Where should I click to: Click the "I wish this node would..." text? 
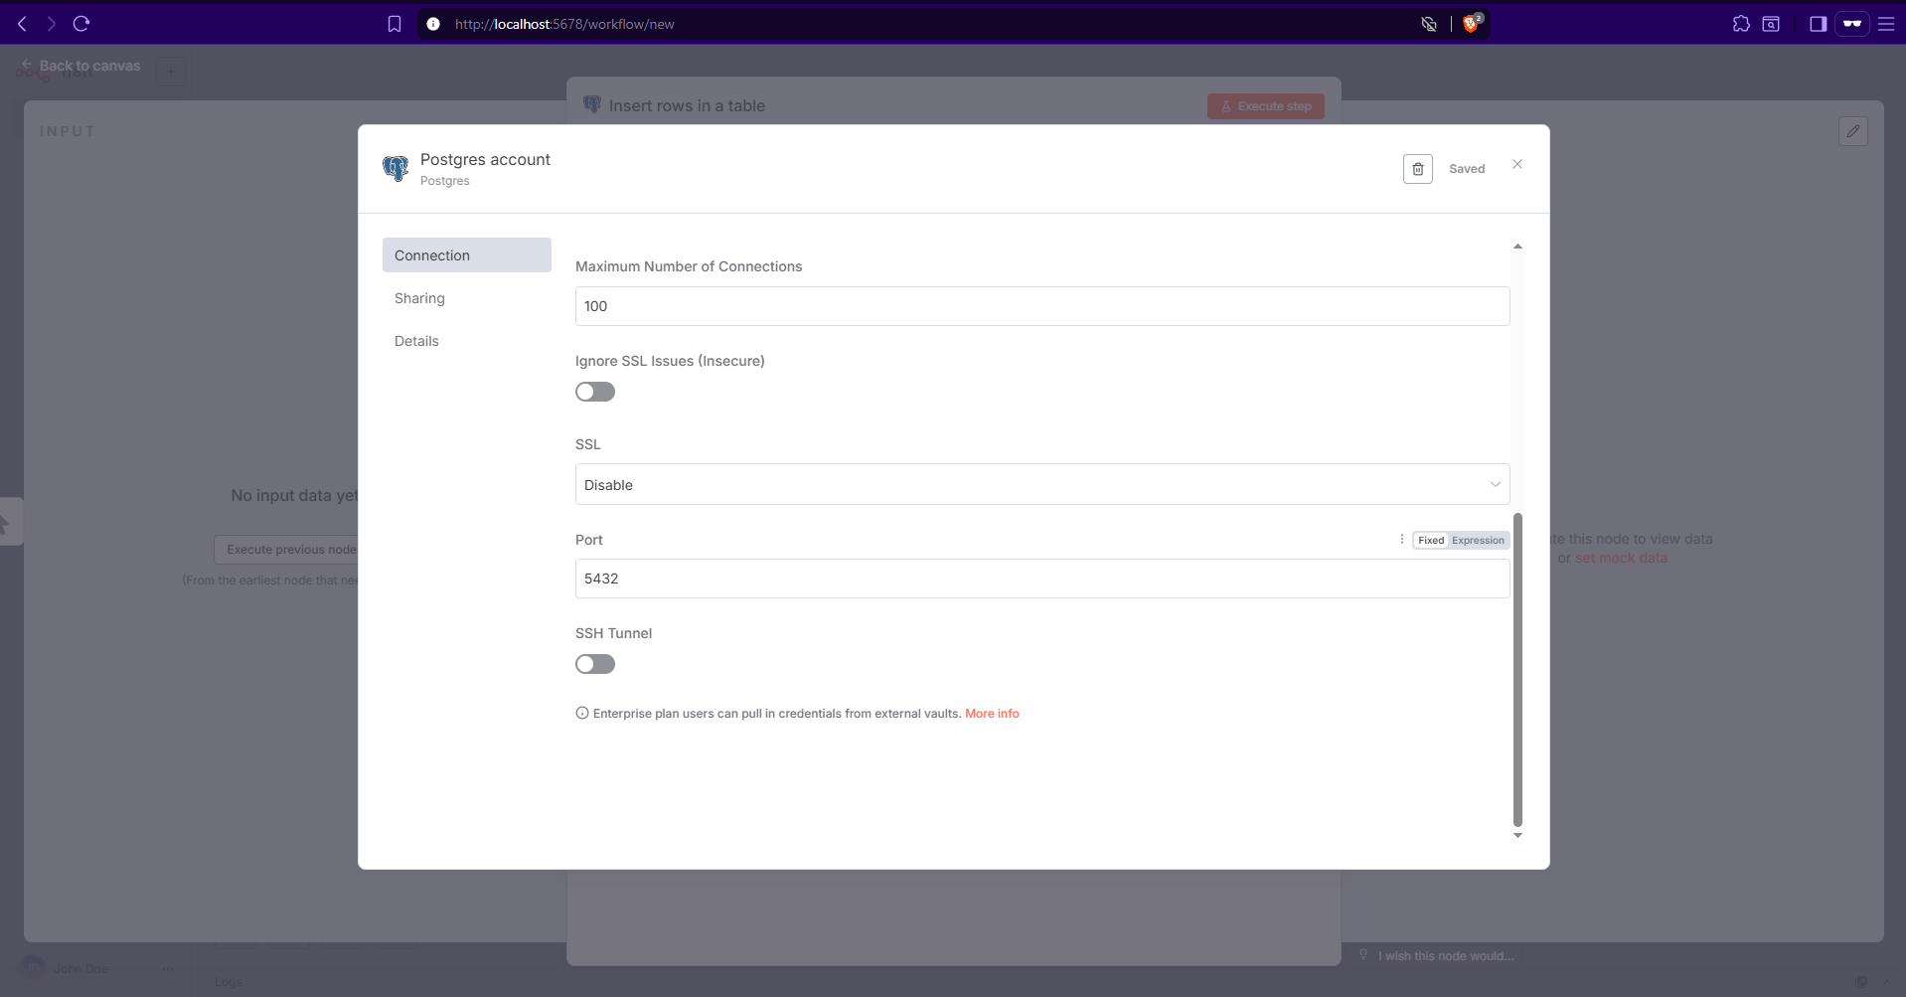pyautogui.click(x=1446, y=956)
